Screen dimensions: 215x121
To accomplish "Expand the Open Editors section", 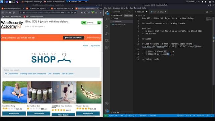I will (122, 15).
